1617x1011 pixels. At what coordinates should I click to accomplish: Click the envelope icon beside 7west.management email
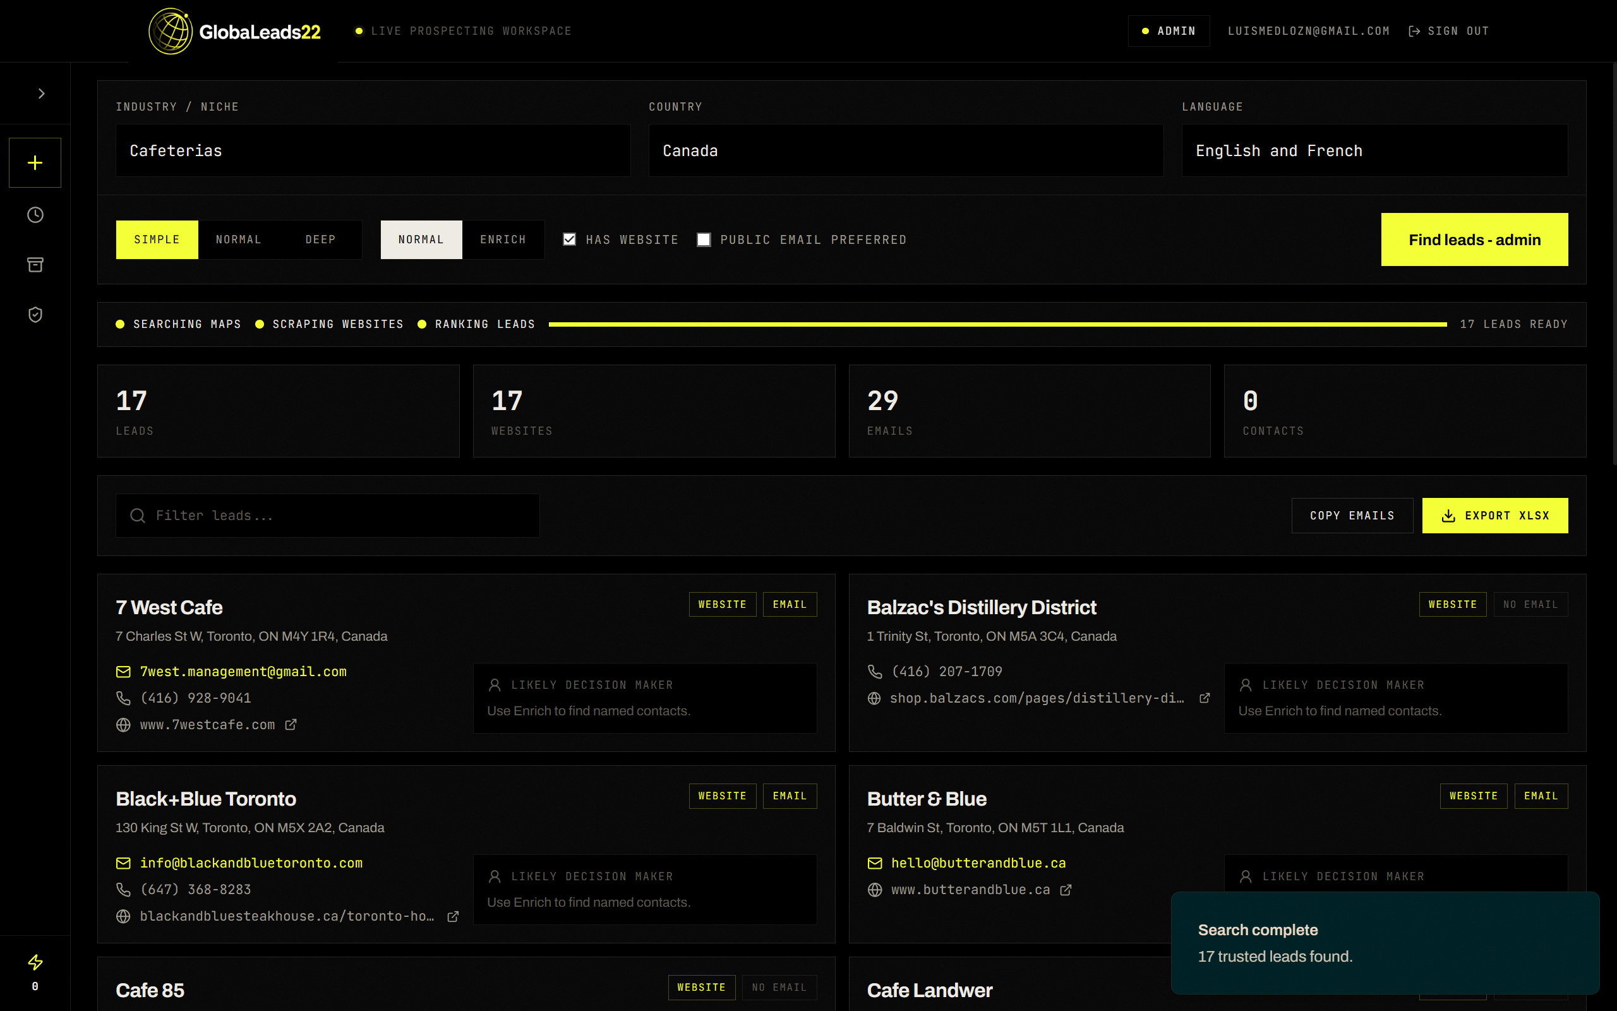(x=123, y=671)
